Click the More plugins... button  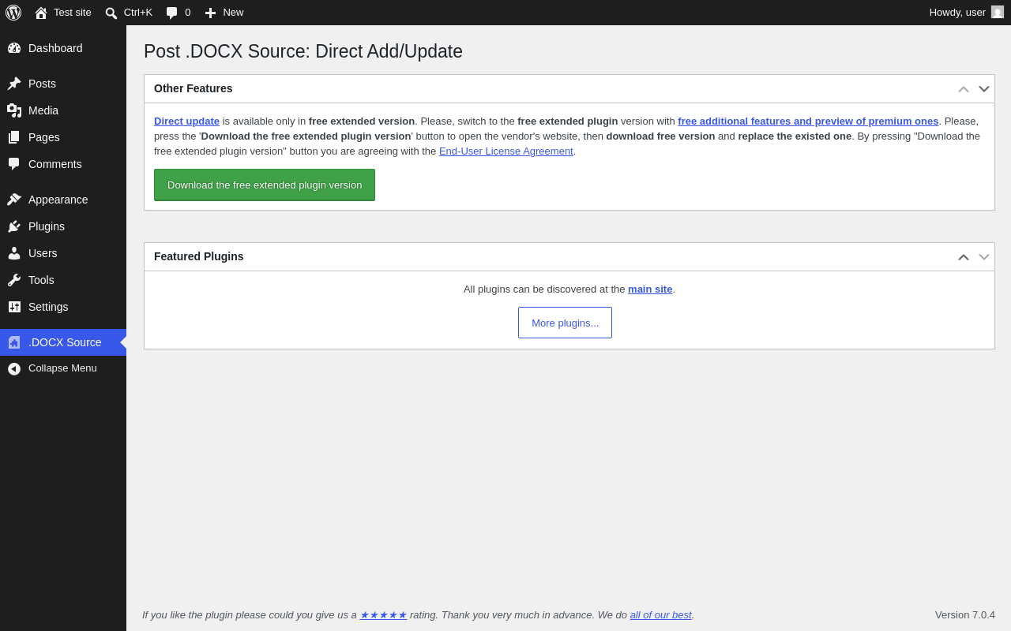(565, 323)
